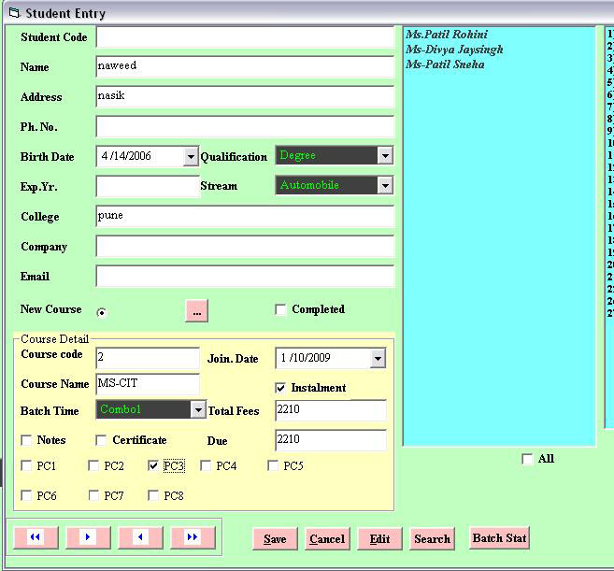Click the Course Name field
Screen dimensions: 614x571
(x=148, y=384)
